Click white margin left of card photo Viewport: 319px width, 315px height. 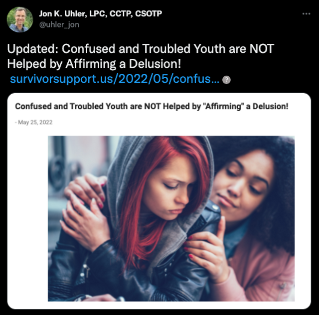point(28,218)
